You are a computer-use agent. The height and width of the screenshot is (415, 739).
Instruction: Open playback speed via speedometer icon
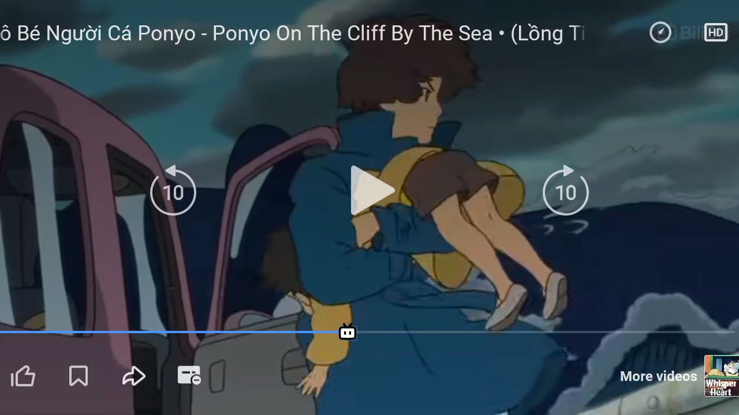pos(660,32)
